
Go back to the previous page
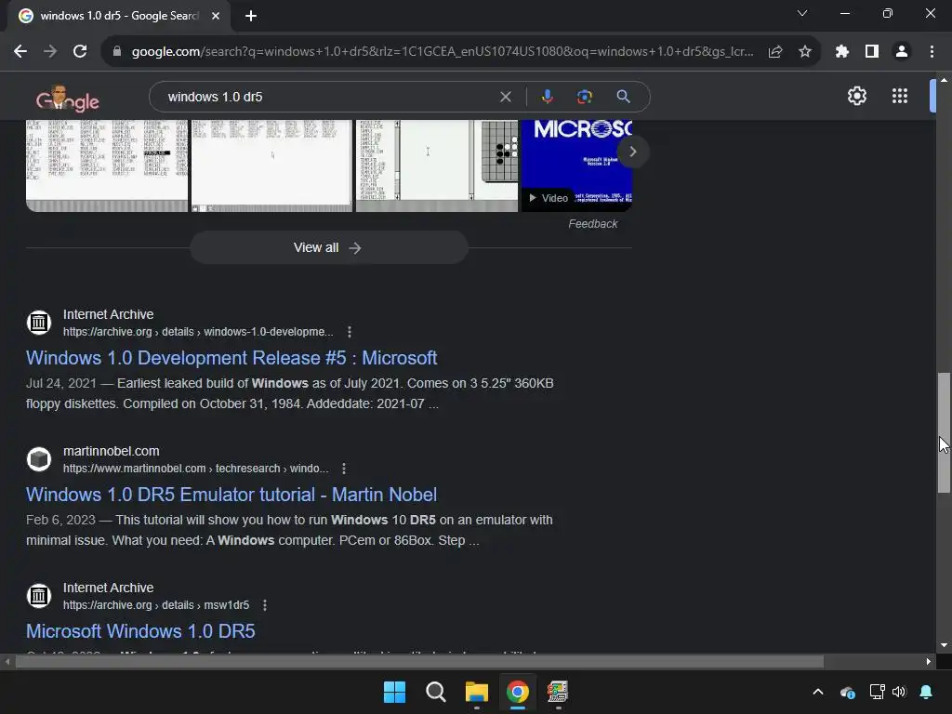coord(20,52)
